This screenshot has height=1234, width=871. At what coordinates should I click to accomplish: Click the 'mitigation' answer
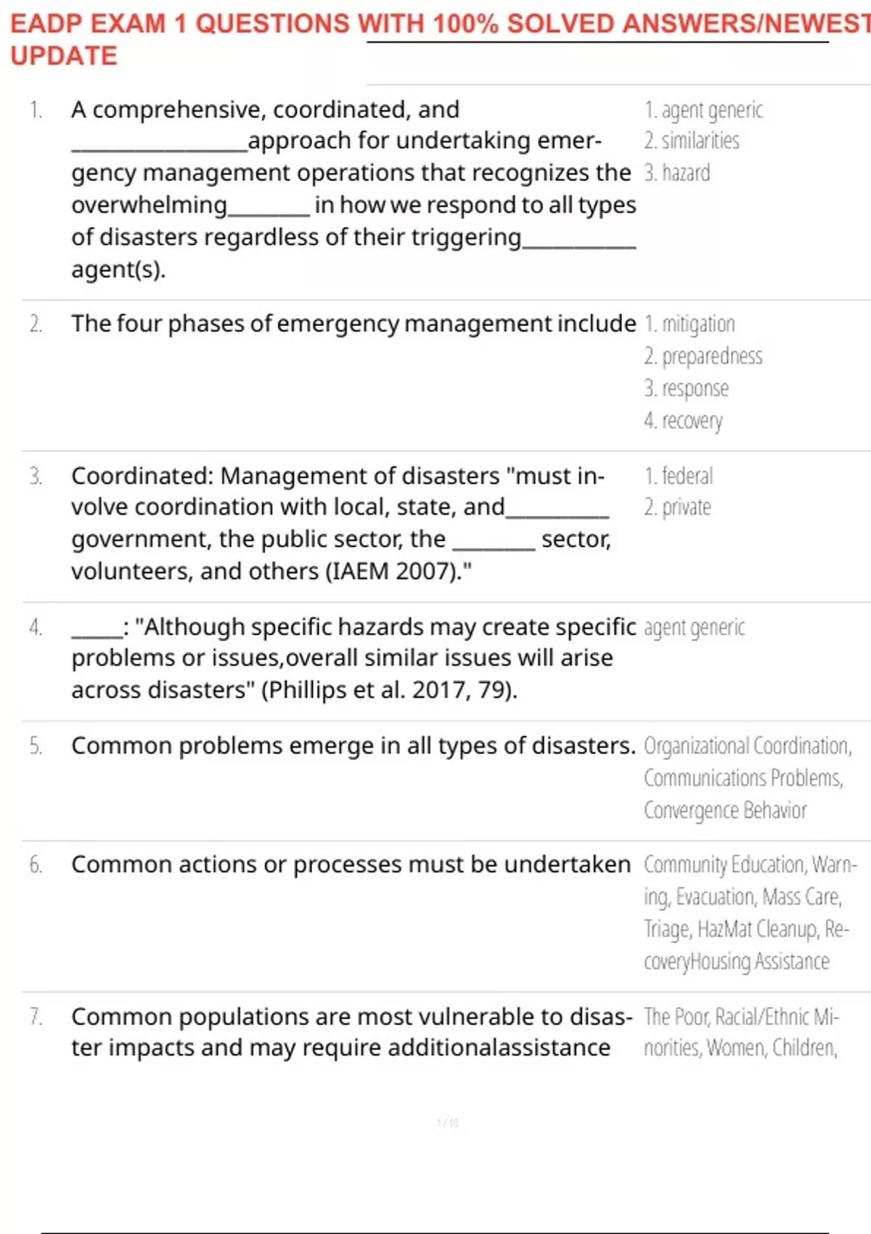(x=690, y=324)
